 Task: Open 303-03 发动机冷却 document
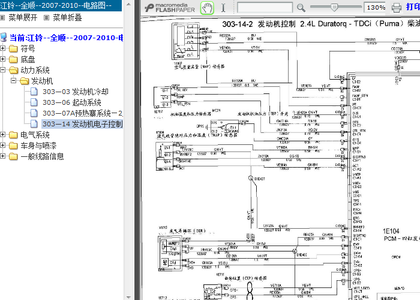[x=75, y=92]
